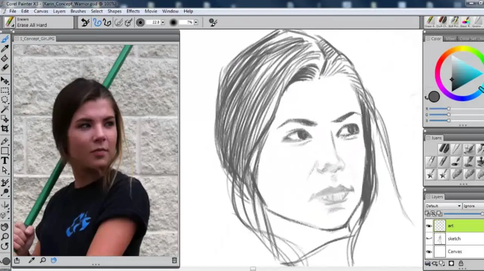Click dropper icon in reference image panel

tap(31, 261)
